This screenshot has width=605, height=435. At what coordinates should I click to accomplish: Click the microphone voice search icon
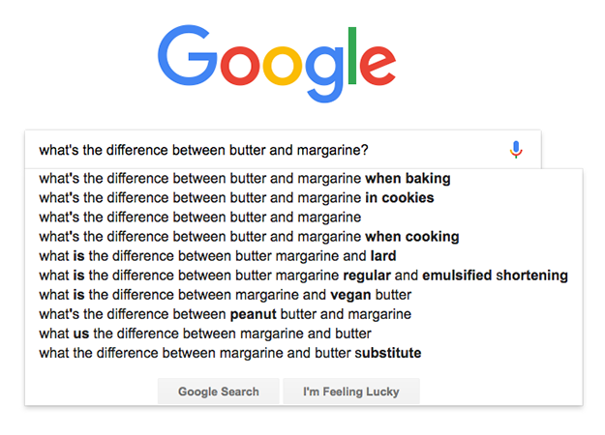[x=516, y=150]
